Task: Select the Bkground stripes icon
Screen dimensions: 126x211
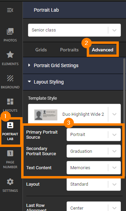Action: [10, 82]
